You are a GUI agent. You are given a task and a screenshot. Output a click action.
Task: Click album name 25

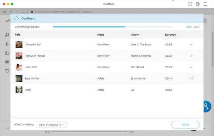(x=132, y=90)
